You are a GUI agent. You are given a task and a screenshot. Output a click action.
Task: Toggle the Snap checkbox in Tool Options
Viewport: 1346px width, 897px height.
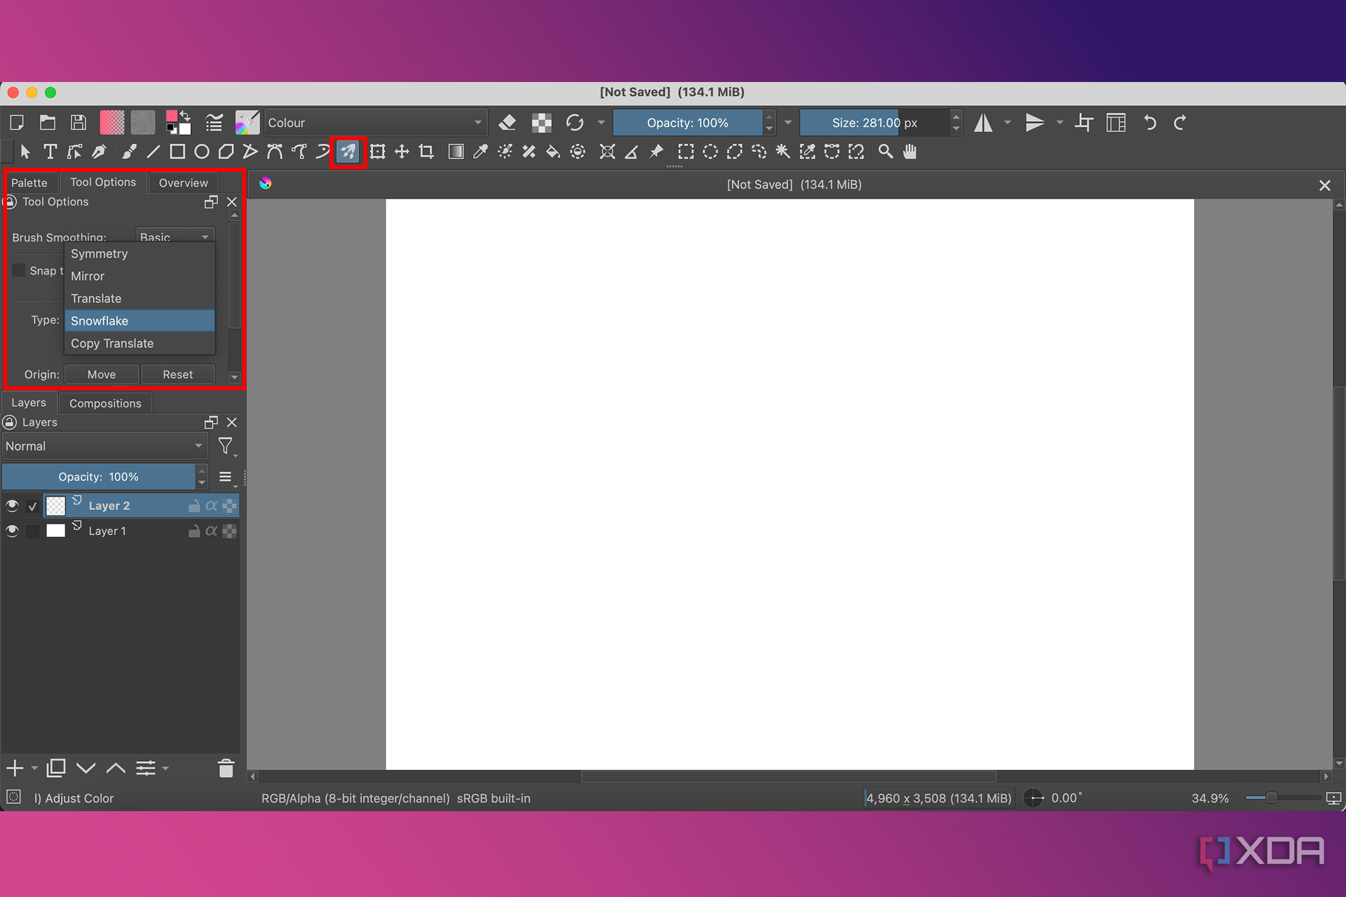[x=19, y=270]
